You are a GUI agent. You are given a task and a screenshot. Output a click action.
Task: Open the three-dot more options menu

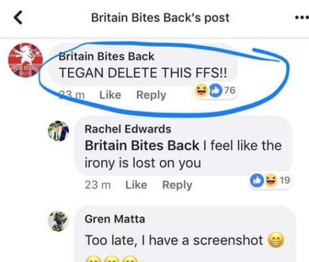coord(302,18)
